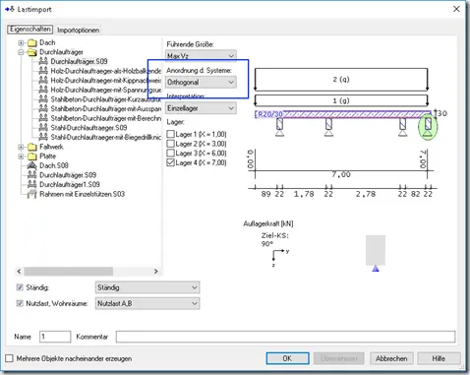Select the Durchlaufträger1.S09 tree entry

pos(70,185)
